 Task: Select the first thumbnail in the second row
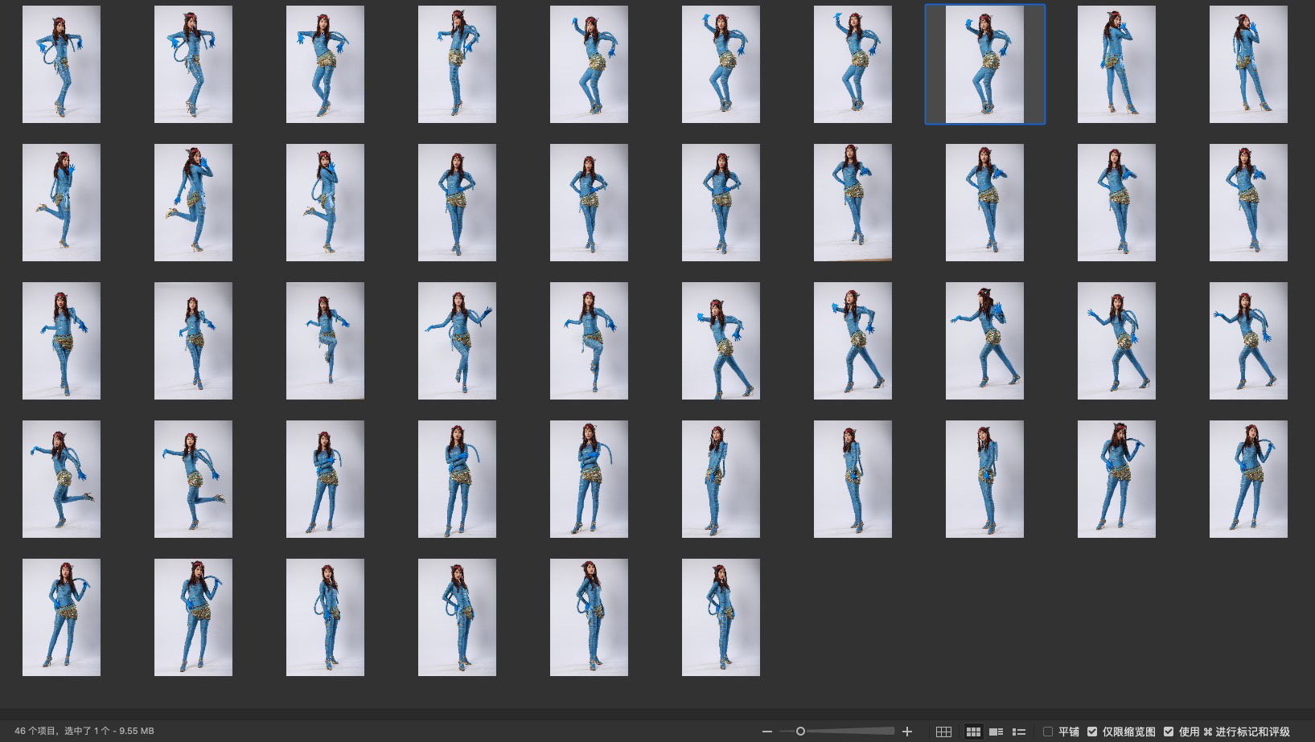point(61,203)
